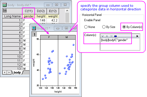
Task: Click the weight long name cell
Action: [53, 16]
